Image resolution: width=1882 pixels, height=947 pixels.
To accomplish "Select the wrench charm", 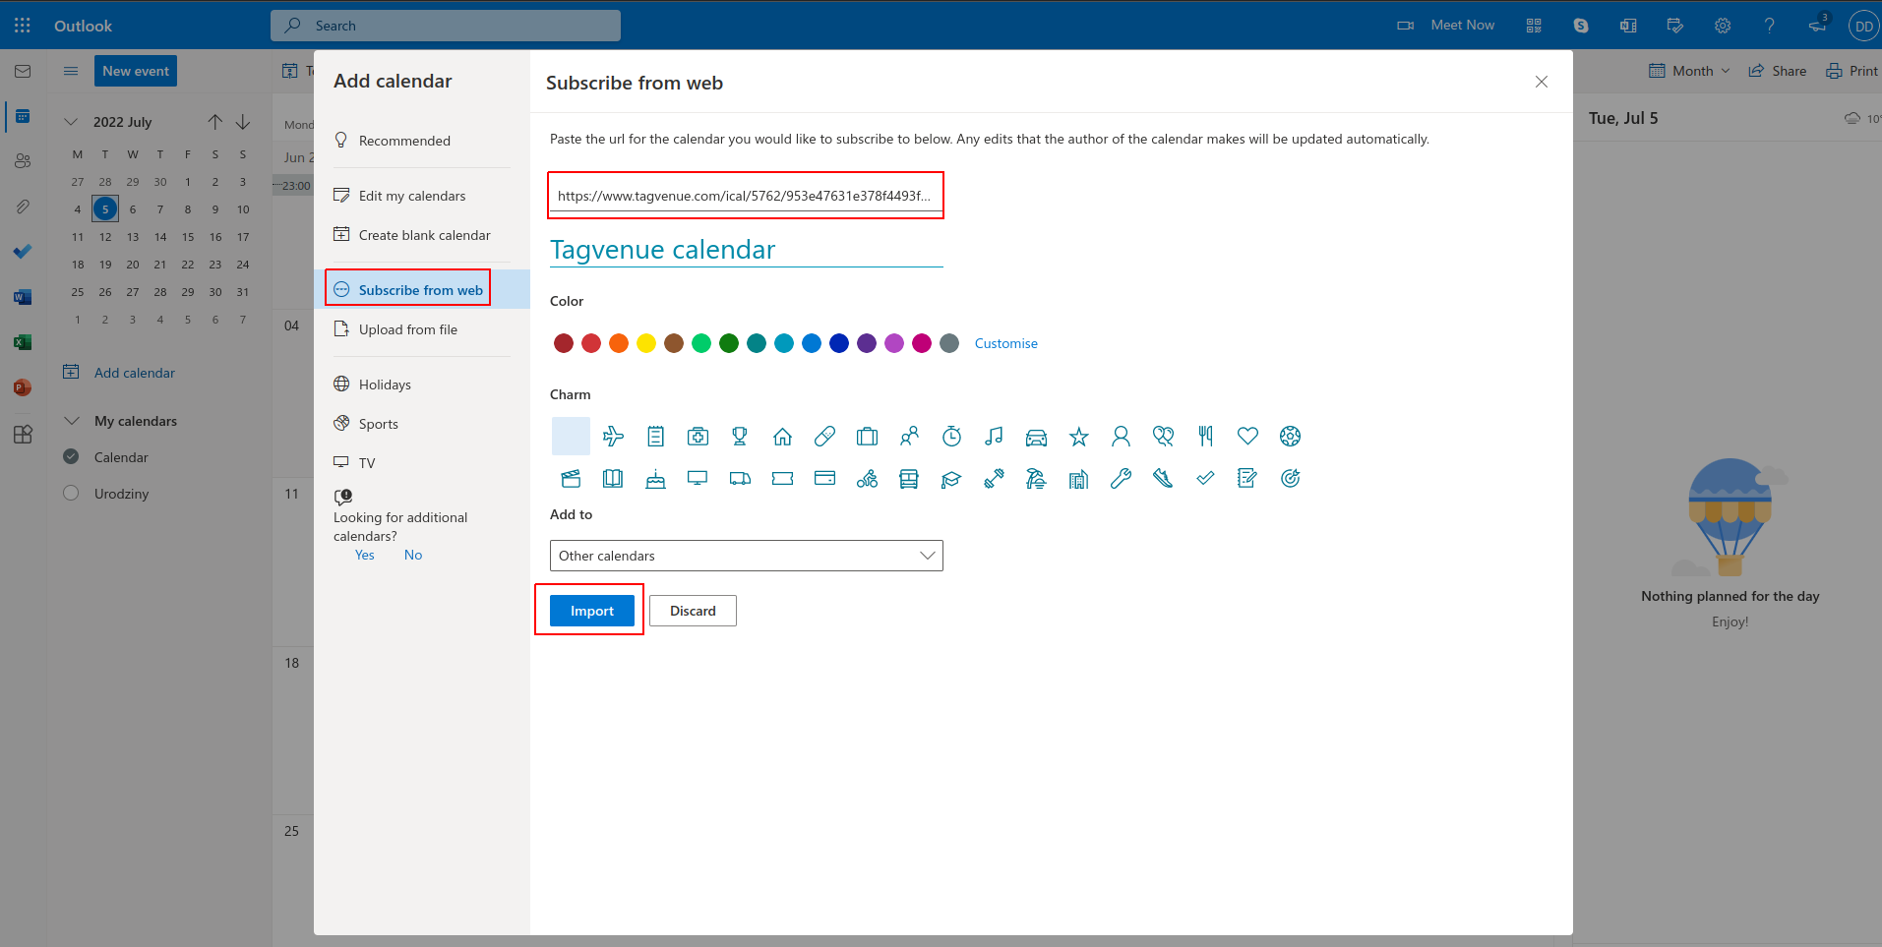I will [1121, 478].
